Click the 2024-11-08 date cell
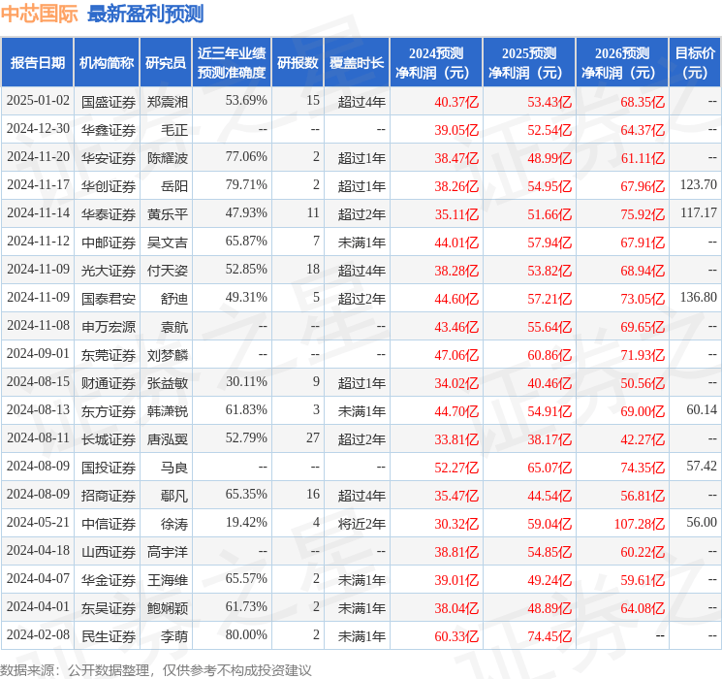 tap(38, 326)
